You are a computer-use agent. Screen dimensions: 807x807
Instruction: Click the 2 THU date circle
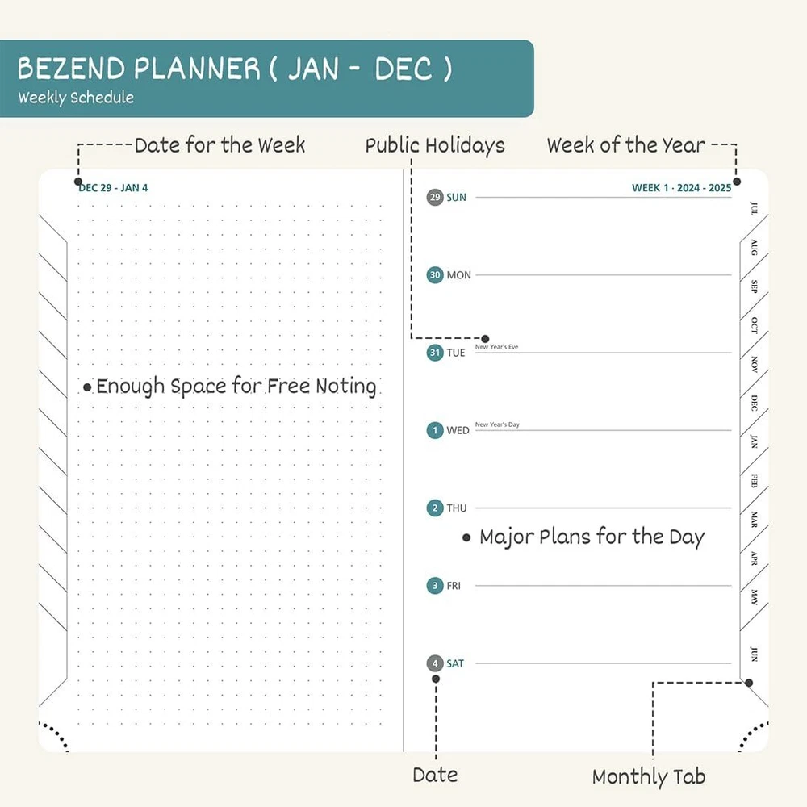pos(435,508)
